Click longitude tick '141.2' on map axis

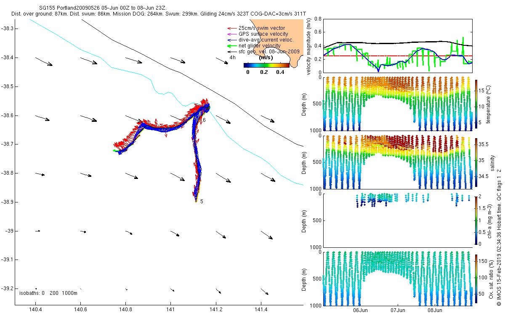coord(216,310)
